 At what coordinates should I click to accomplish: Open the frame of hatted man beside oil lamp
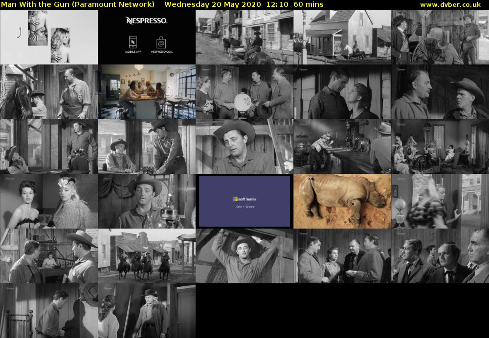coord(147,201)
